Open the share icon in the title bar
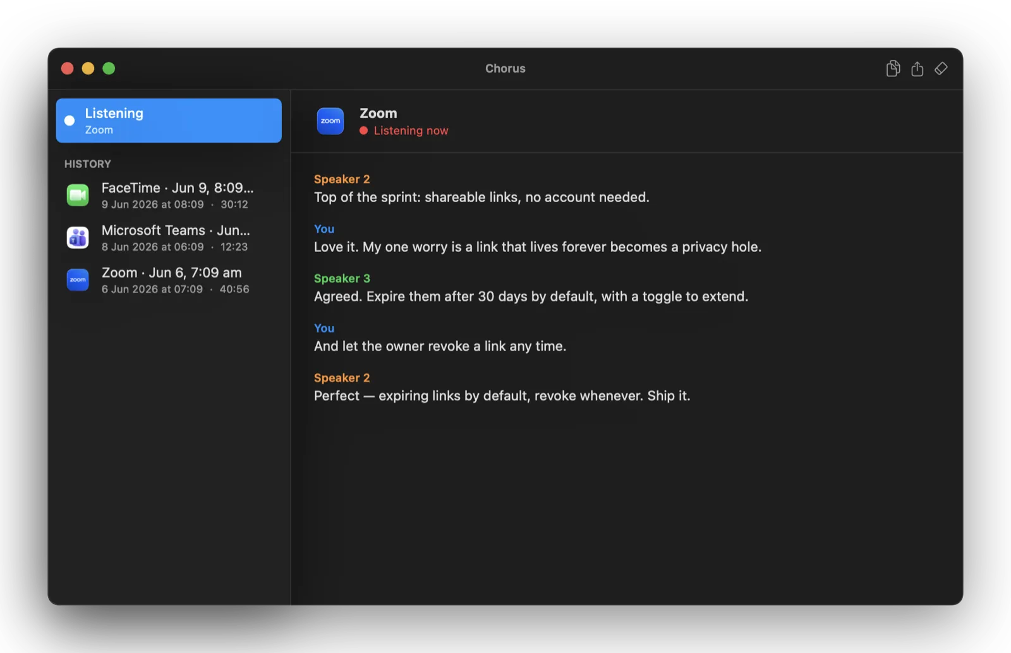Viewport: 1011px width, 653px height. 917,68
